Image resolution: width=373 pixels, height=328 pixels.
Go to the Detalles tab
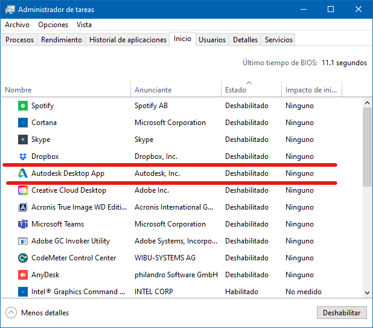[x=245, y=39]
